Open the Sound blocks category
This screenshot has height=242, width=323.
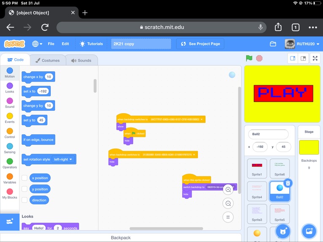pyautogui.click(x=10, y=103)
